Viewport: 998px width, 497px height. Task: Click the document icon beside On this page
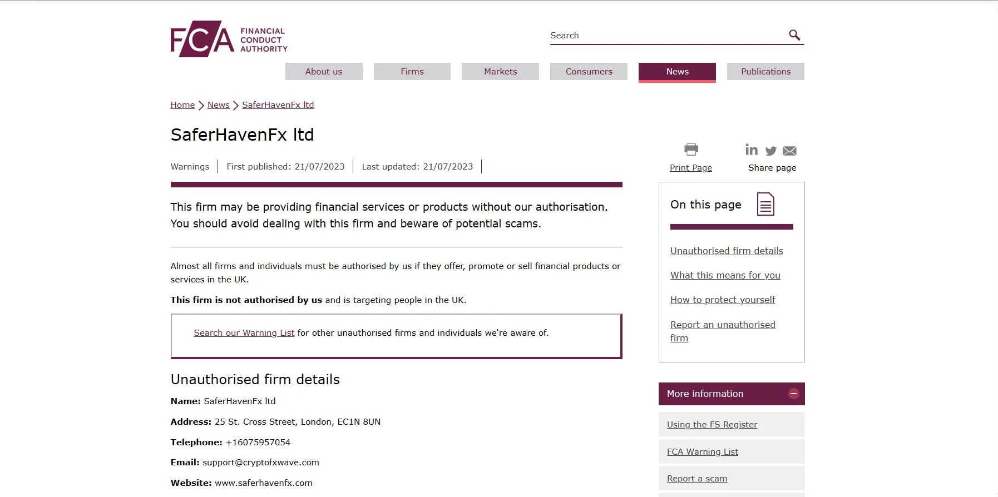[x=765, y=204]
